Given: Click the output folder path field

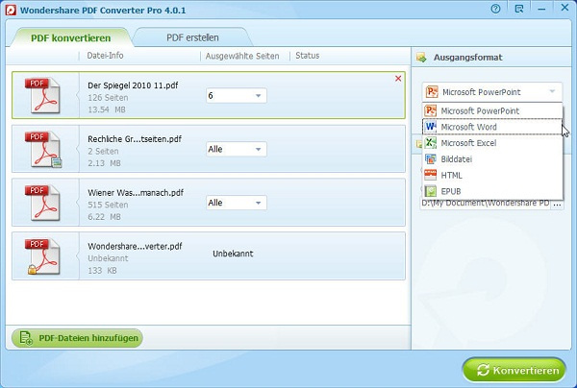Looking at the screenshot, I should tap(486, 204).
